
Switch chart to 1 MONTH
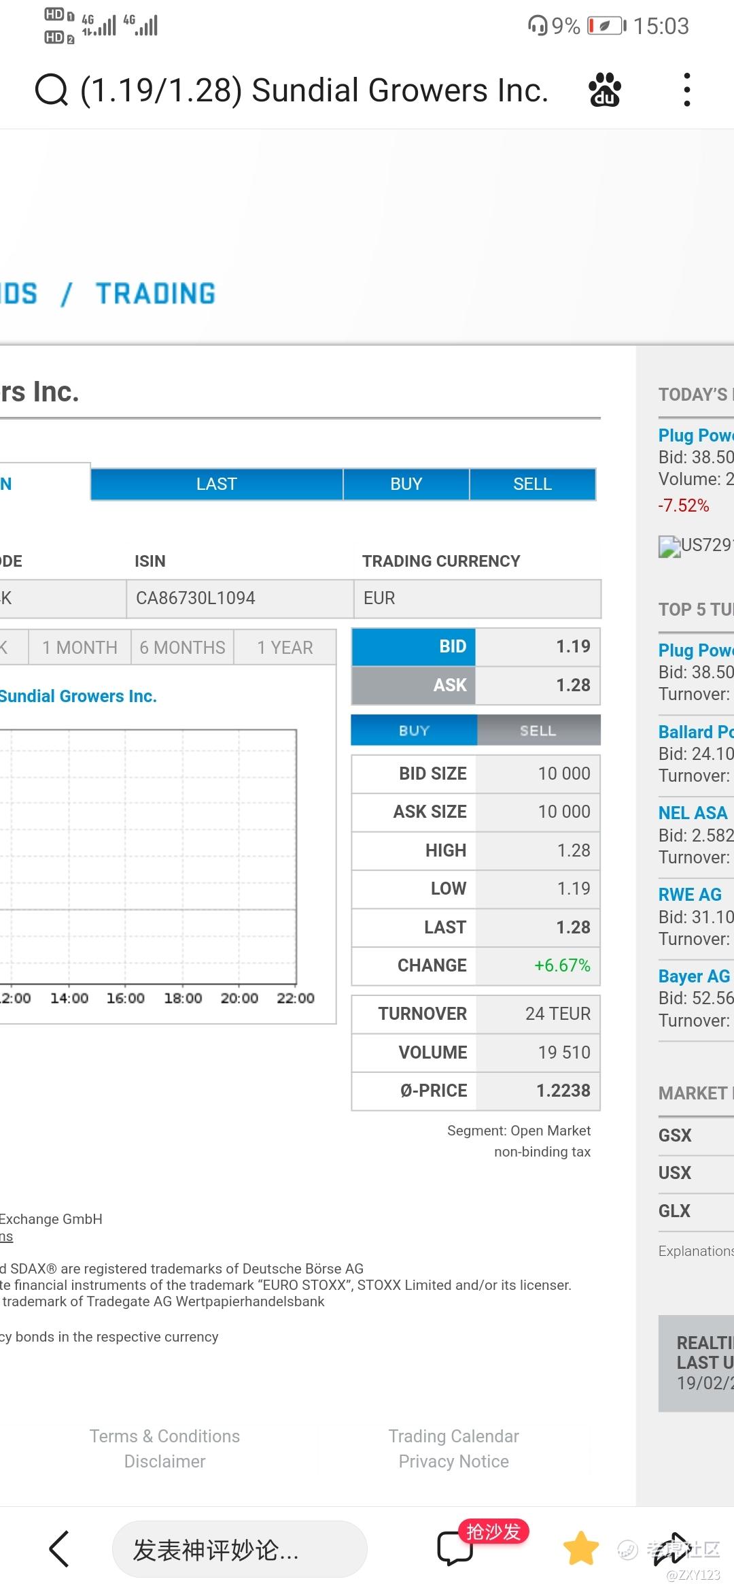click(x=80, y=647)
